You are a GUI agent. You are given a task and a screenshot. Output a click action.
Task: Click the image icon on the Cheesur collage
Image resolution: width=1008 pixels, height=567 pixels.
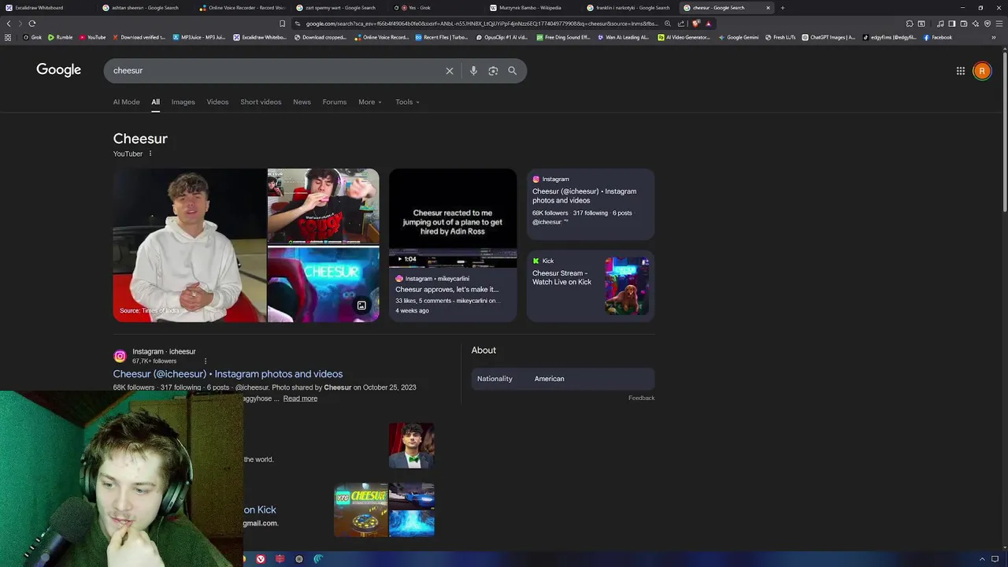click(361, 306)
